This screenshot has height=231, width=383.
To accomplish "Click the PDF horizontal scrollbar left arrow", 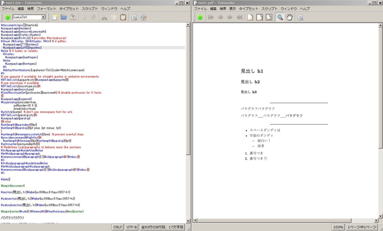I will point(195,220).
